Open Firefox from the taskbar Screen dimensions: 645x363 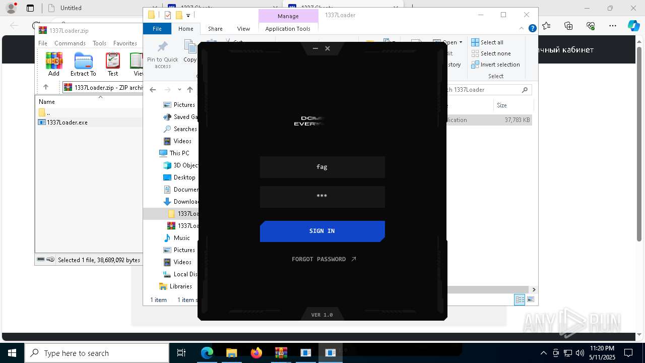[256, 353]
